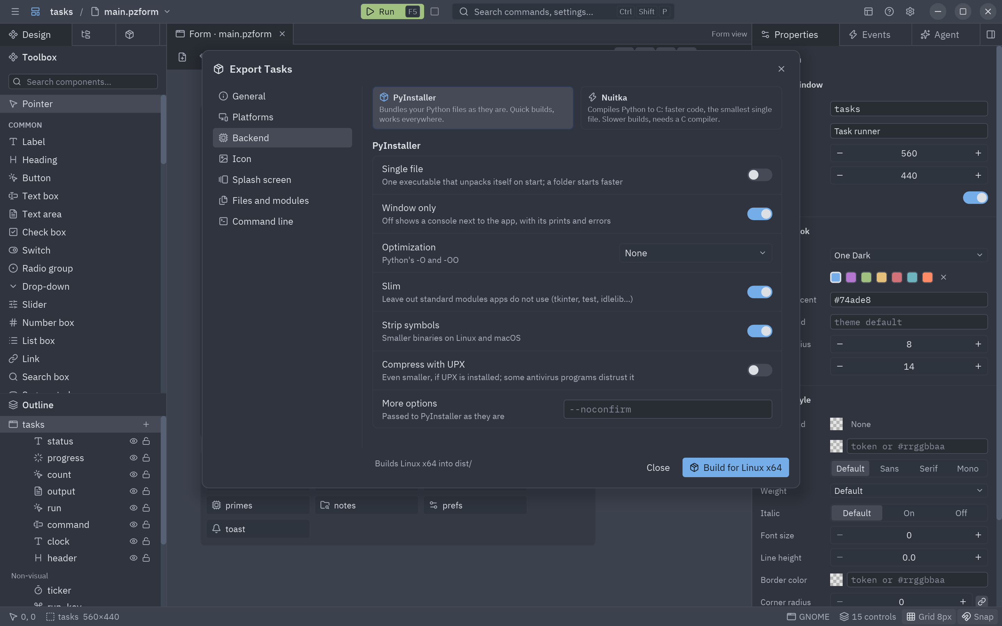
Task: Close the Export Tasks dialog
Action: [x=781, y=69]
